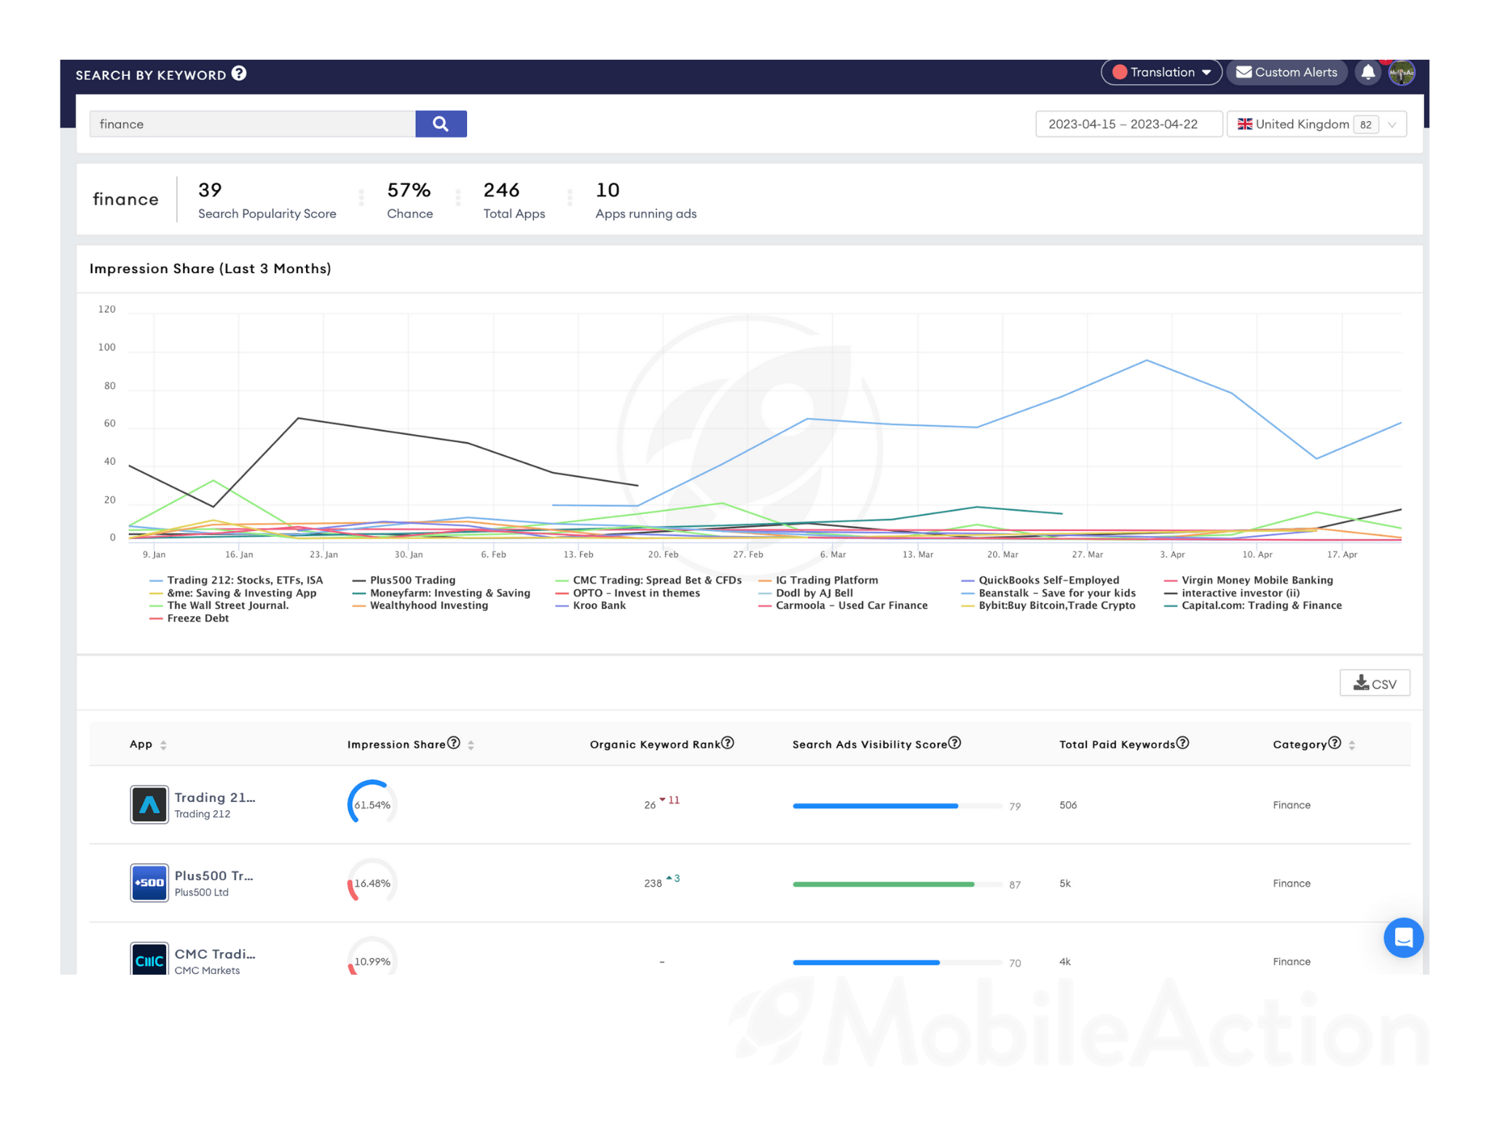This screenshot has height=1127, width=1489.
Task: Open the notifications bell
Action: pyautogui.click(x=1368, y=72)
